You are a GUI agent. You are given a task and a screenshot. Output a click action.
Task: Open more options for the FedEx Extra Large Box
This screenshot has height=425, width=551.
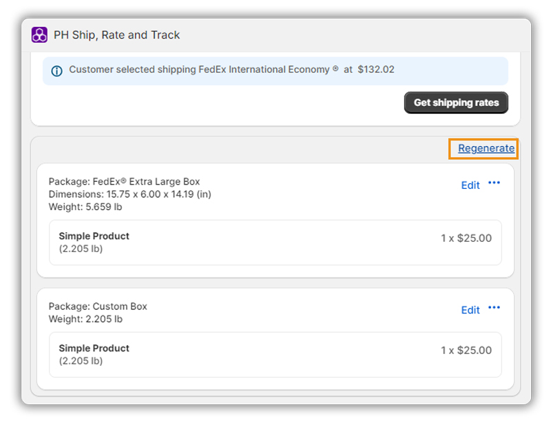(x=494, y=183)
